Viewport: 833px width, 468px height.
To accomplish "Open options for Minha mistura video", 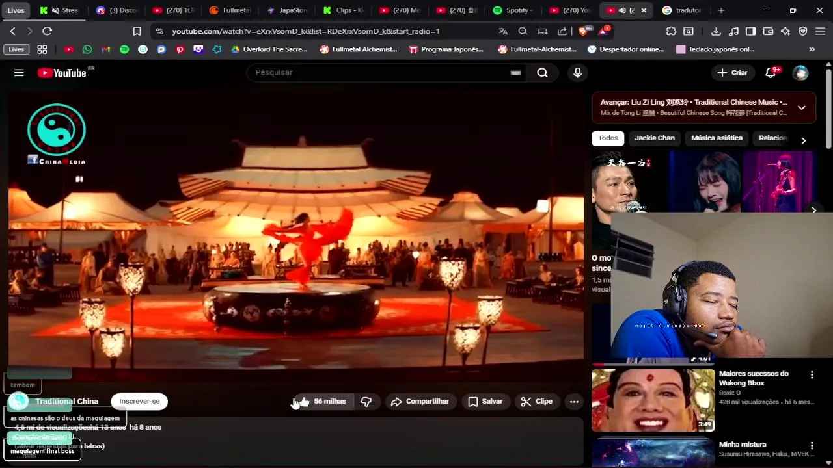I will [812, 446].
